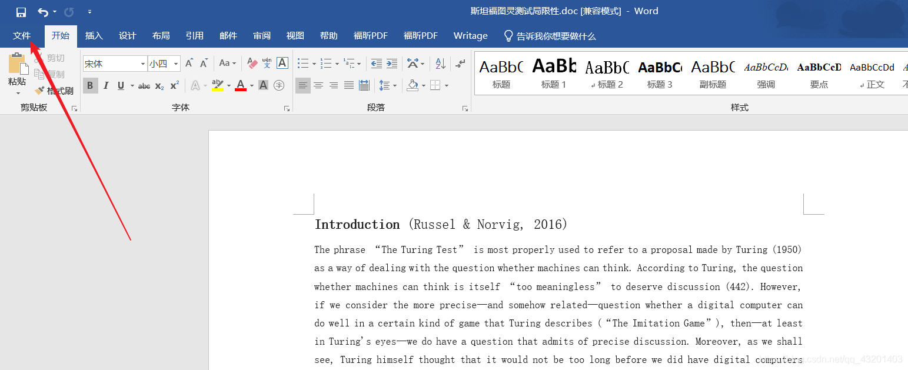Switch to the 插入 (Insert) tab
Image resolution: width=908 pixels, height=370 pixels.
(94, 36)
